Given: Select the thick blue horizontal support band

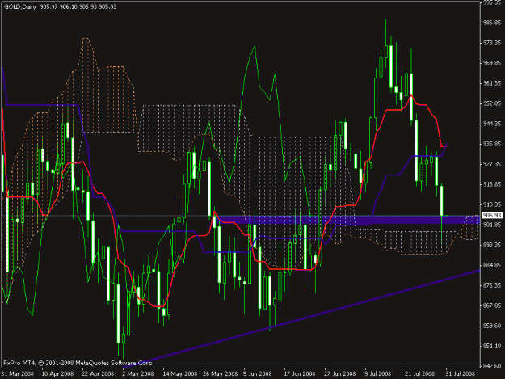Looking at the screenshot, I should tap(347, 220).
